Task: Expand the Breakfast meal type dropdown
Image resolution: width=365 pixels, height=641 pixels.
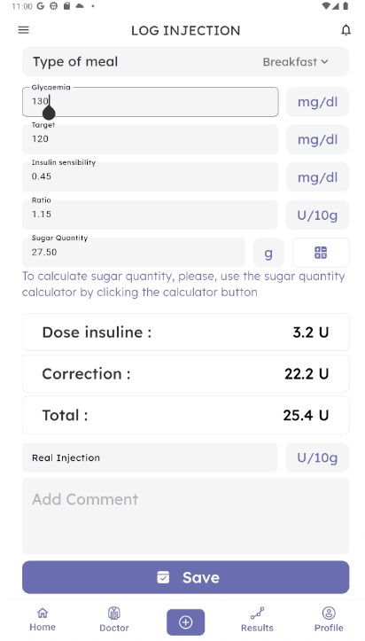Action: 295,62
